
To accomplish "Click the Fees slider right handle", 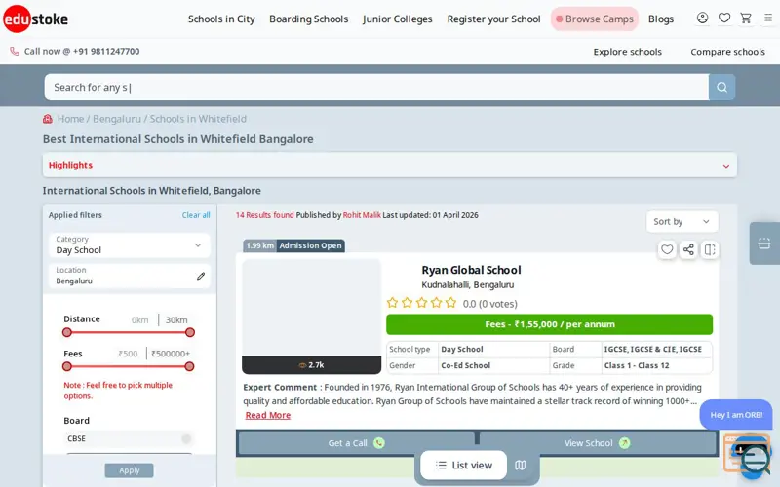I will tap(189, 367).
